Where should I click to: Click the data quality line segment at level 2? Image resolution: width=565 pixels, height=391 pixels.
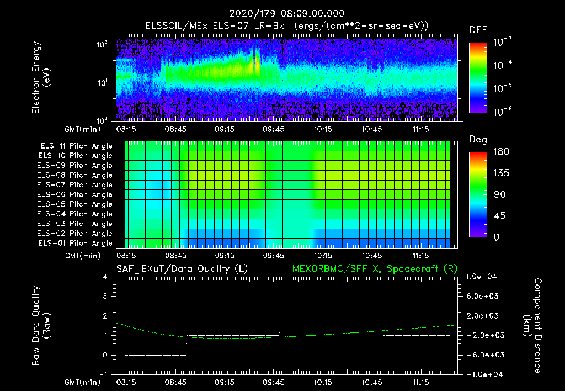click(331, 316)
